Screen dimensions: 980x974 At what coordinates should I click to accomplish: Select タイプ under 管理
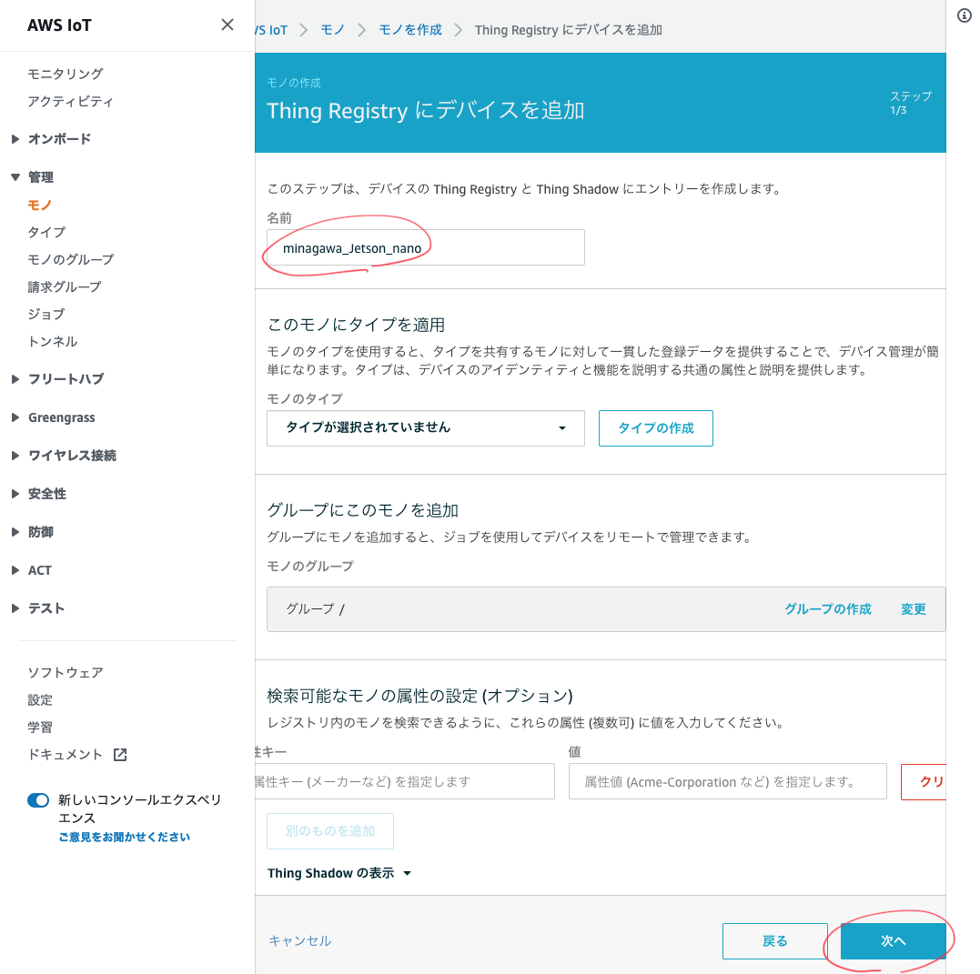pos(47,232)
